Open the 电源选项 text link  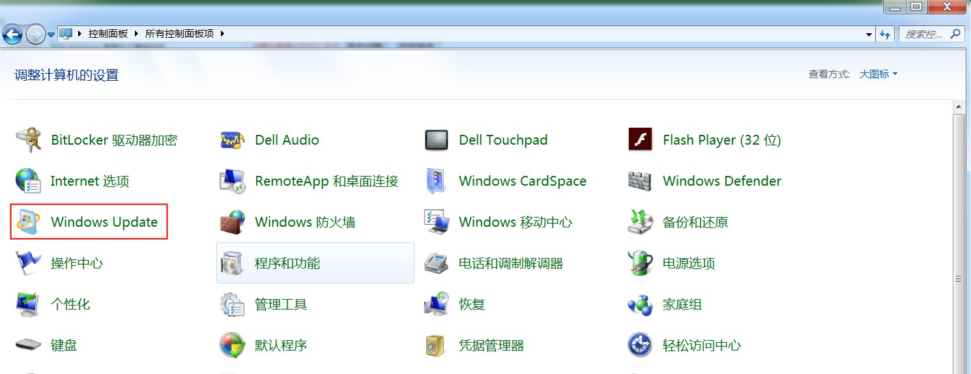(x=689, y=263)
